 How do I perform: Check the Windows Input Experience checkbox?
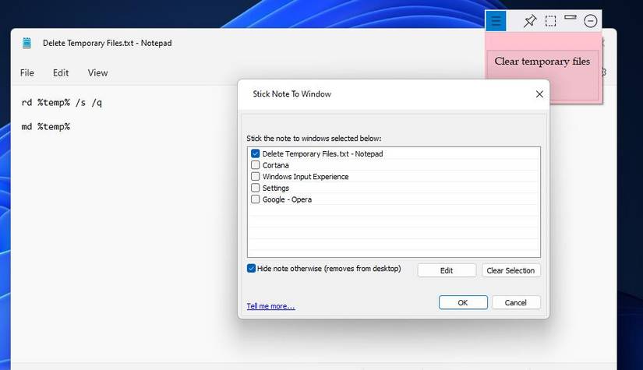coord(255,177)
